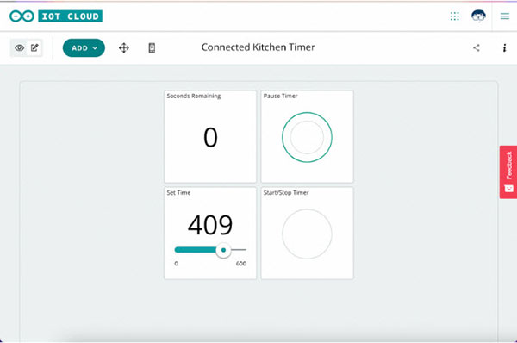The height and width of the screenshot is (343, 517).
Task: Click the Connected Kitchen Timer title
Action: [x=258, y=47]
